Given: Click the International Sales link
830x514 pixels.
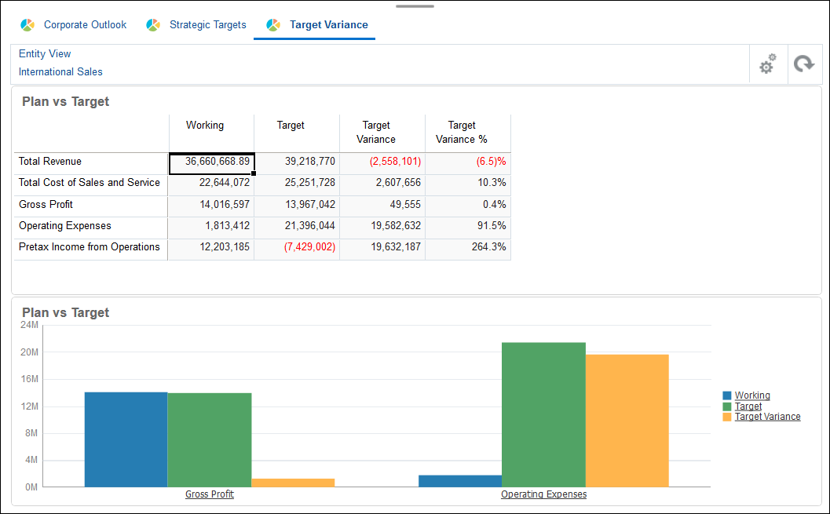Looking at the screenshot, I should coord(60,71).
